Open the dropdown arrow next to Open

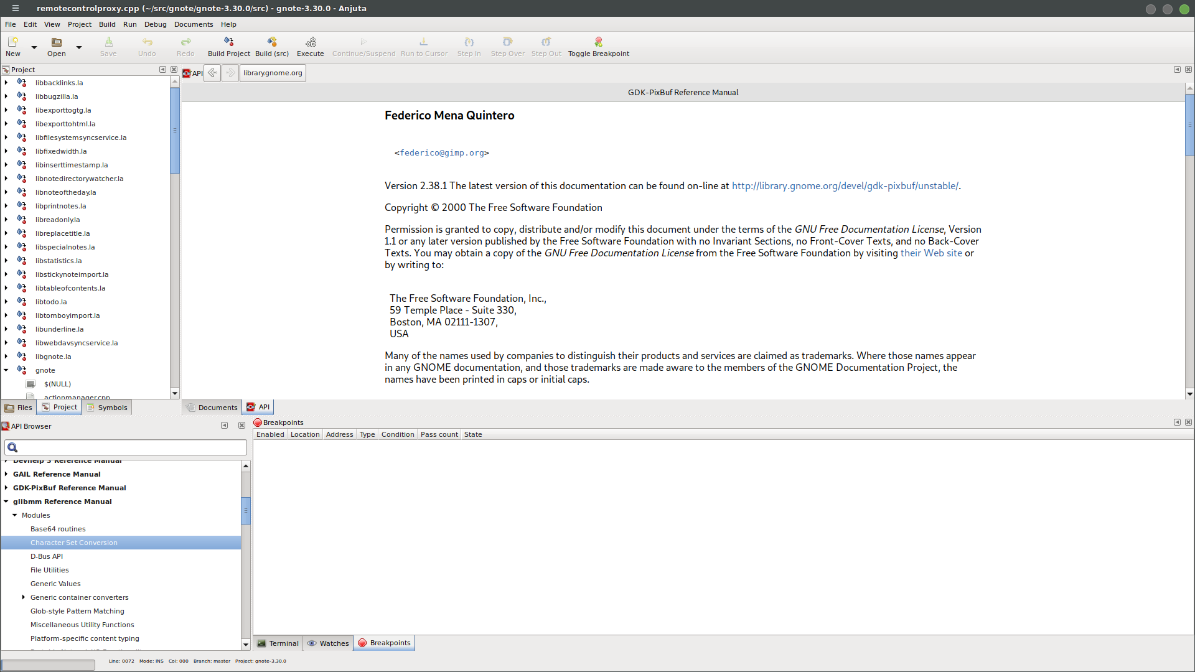tap(79, 47)
